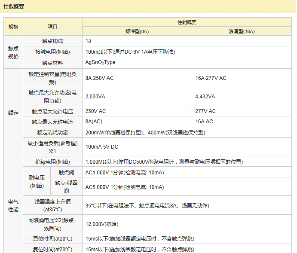Click the 电气性能 category cell
This screenshot has height=253, width=297.
click(x=13, y=205)
